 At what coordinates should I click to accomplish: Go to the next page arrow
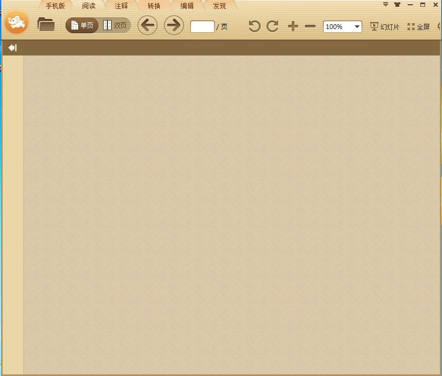click(173, 25)
